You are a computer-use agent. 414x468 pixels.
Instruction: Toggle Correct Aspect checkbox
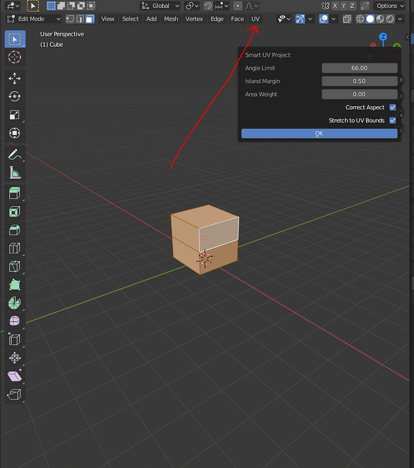(393, 107)
